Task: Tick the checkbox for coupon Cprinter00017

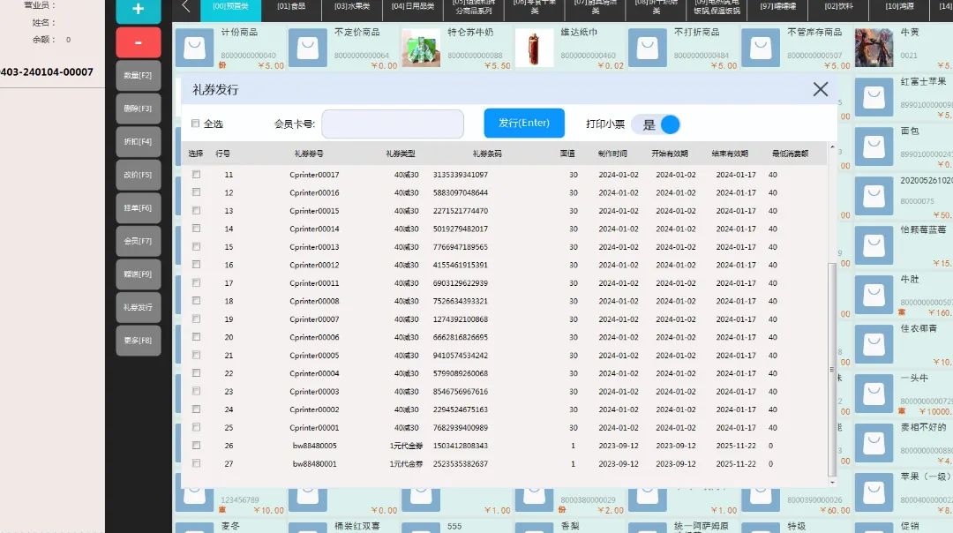Action: tap(196, 175)
